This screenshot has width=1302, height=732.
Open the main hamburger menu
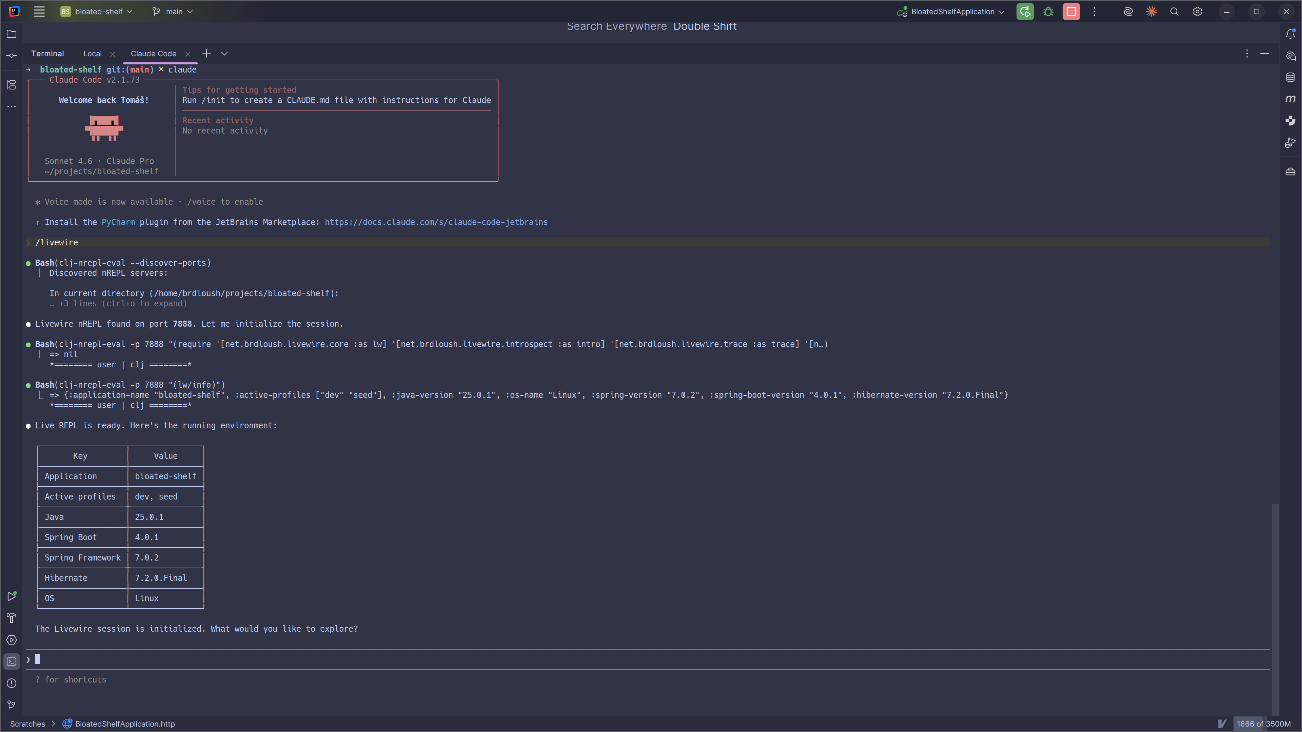pos(39,11)
